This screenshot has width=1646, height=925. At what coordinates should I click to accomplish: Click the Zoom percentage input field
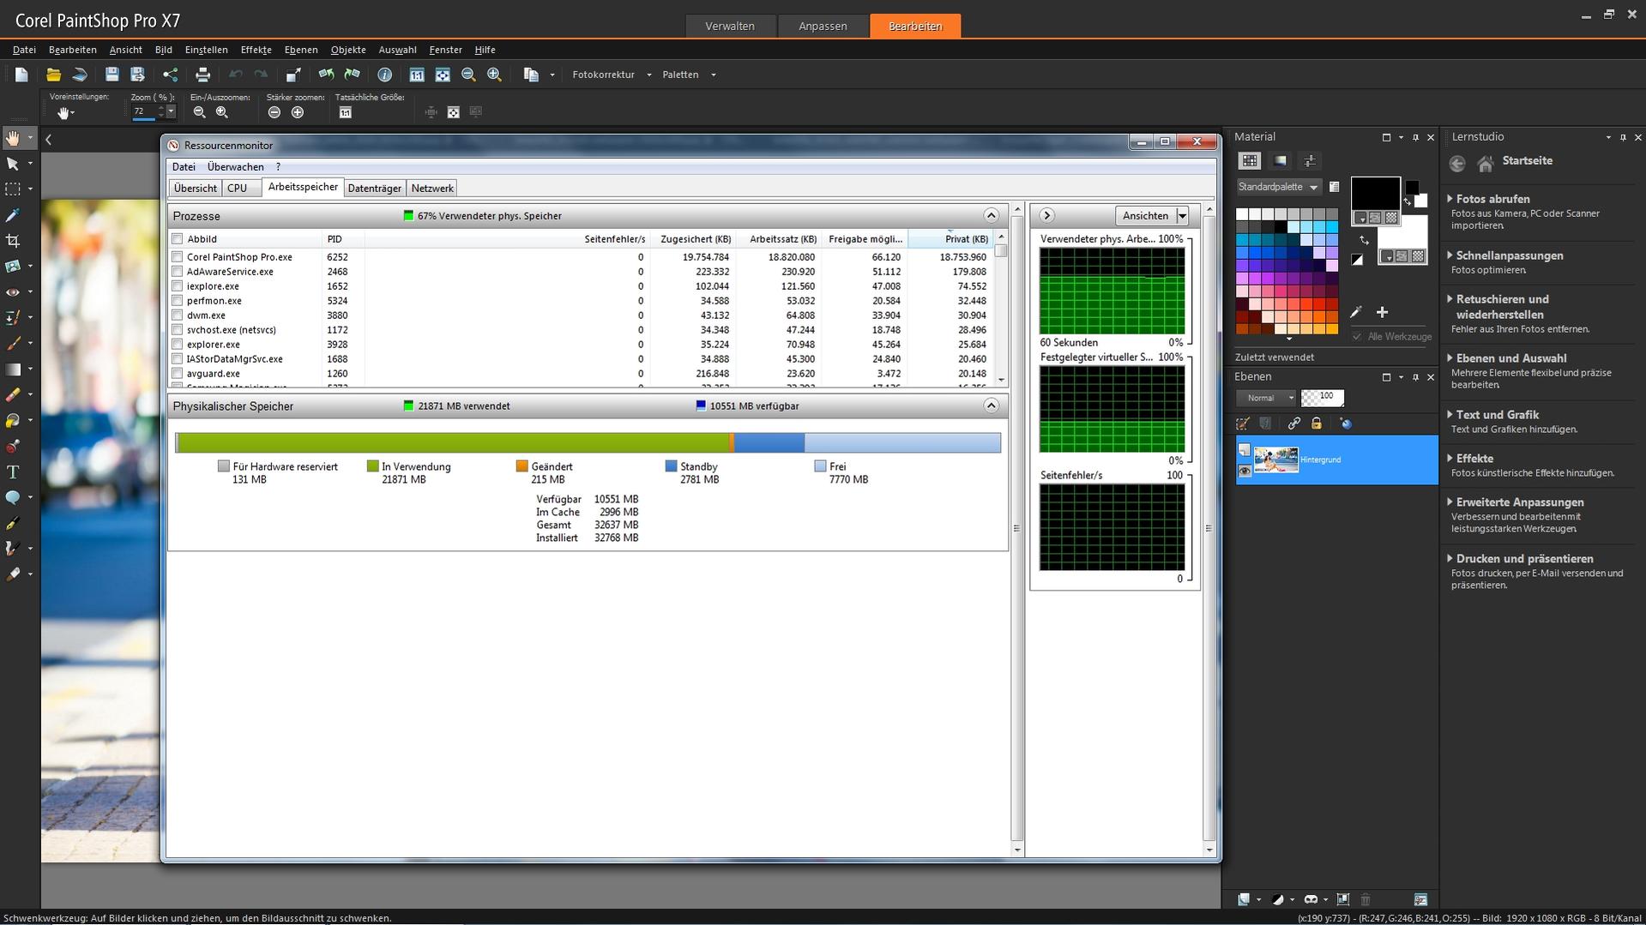tap(145, 111)
